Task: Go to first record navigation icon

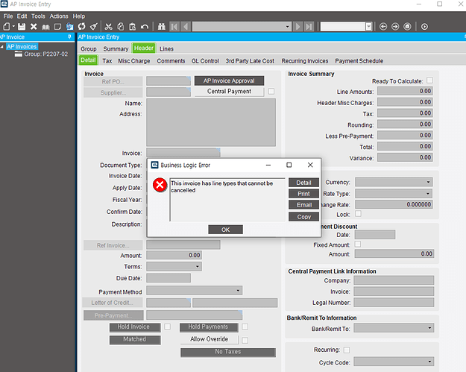Action: click(174, 26)
